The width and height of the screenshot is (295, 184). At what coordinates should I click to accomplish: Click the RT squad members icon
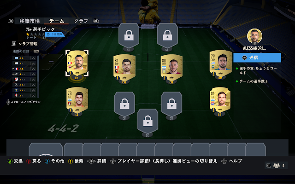tap(276, 166)
